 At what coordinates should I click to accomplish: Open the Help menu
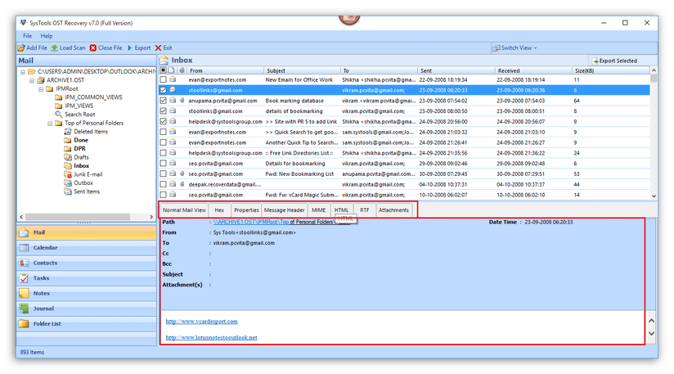tap(47, 36)
